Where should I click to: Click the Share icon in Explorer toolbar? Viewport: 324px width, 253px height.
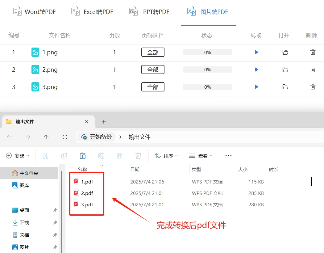tap(120, 156)
